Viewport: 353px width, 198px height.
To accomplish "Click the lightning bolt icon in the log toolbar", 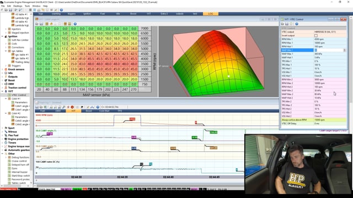I will coord(68,107).
